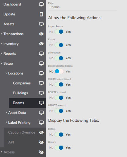Image resolution: width=127 pixels, height=157 pixels.
Task: Click the monitor icon beside Label Printing
Action: (x=41, y=123)
